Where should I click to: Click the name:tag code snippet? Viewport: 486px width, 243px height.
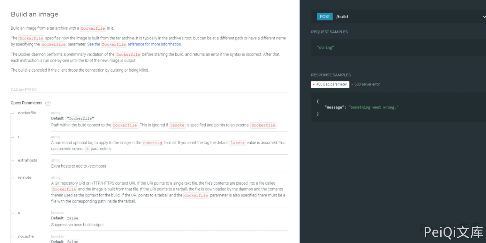[152, 143]
